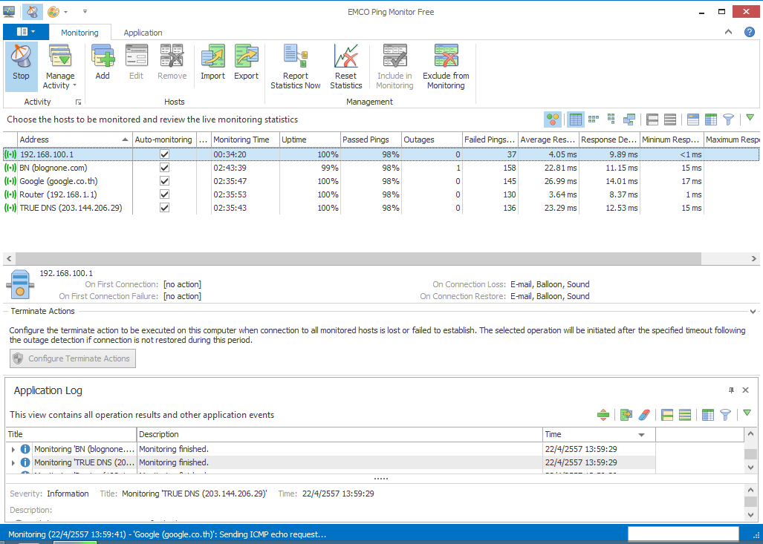
Task: Select the Router (192.168.1.1) host row
Action: coord(381,194)
